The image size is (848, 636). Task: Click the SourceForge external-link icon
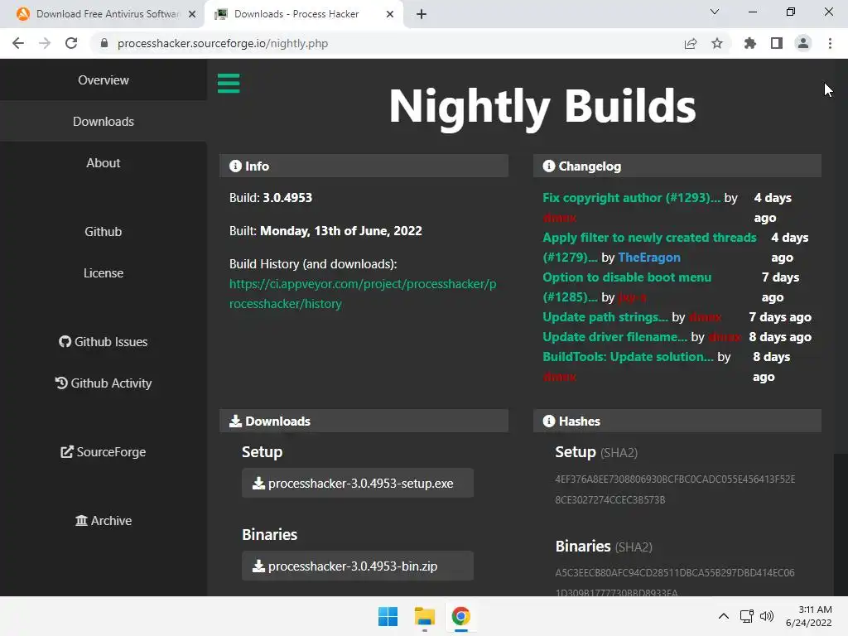(66, 451)
